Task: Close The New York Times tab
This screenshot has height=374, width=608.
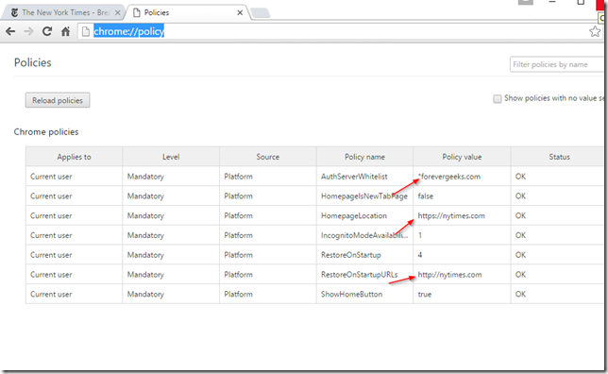Action: [x=117, y=13]
